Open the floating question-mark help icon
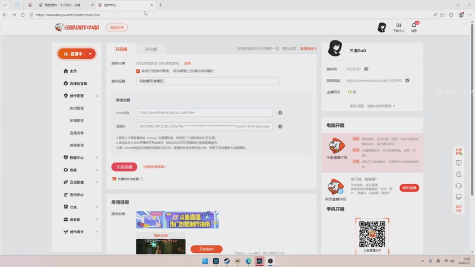The image size is (475, 267). click(x=458, y=174)
